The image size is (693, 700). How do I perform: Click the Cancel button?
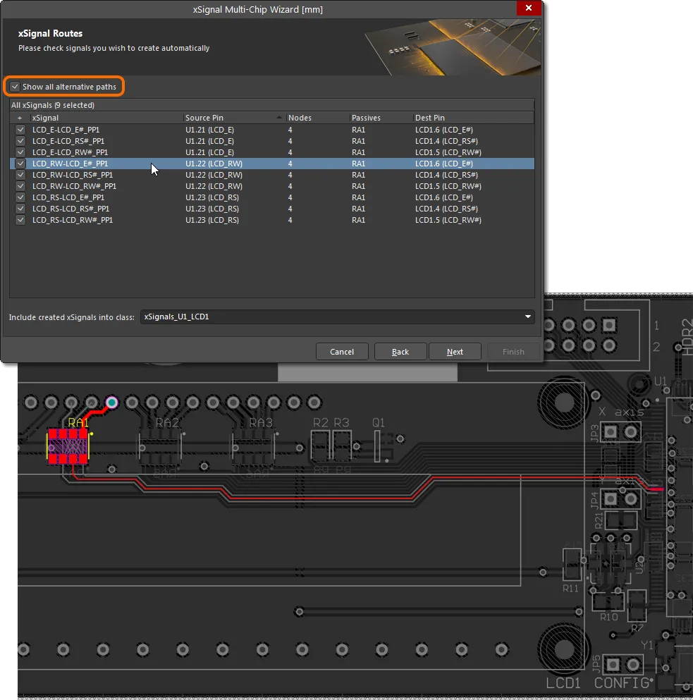click(x=342, y=352)
